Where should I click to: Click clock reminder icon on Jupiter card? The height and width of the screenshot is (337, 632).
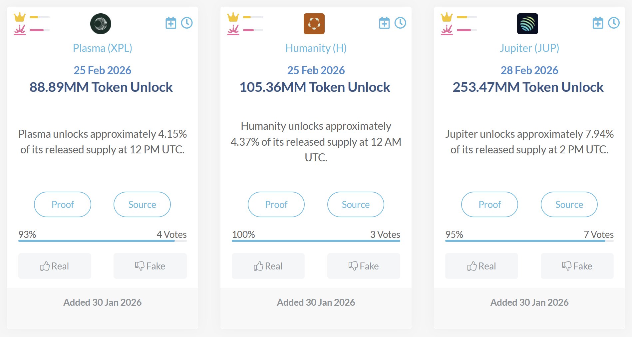tap(614, 23)
